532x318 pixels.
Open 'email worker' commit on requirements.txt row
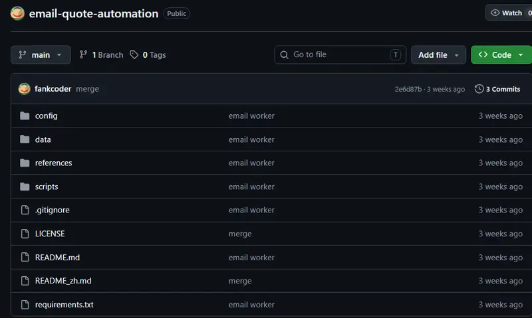coord(251,305)
